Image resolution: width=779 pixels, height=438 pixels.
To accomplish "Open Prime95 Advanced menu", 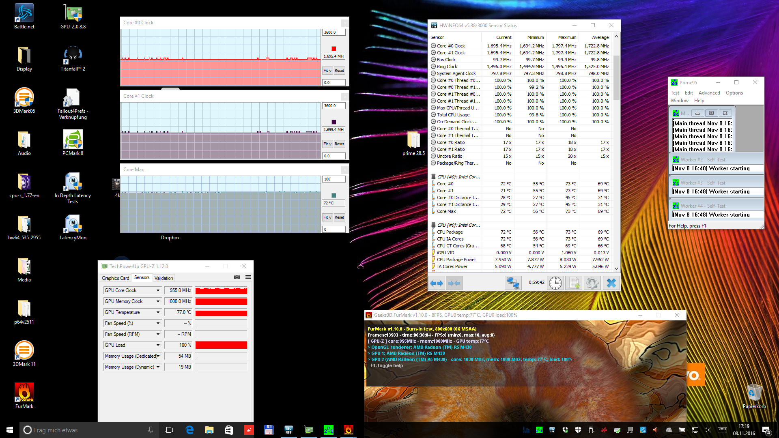I will pyautogui.click(x=709, y=93).
